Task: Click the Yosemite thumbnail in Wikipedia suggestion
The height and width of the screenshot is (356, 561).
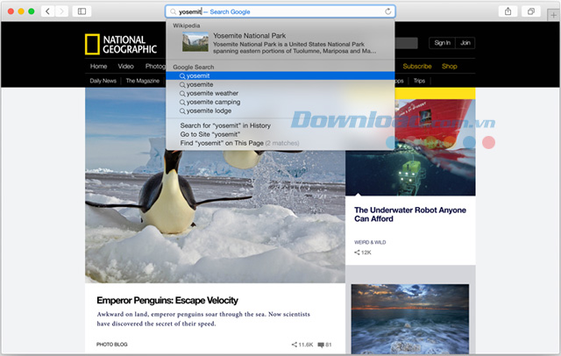Action: coord(195,42)
